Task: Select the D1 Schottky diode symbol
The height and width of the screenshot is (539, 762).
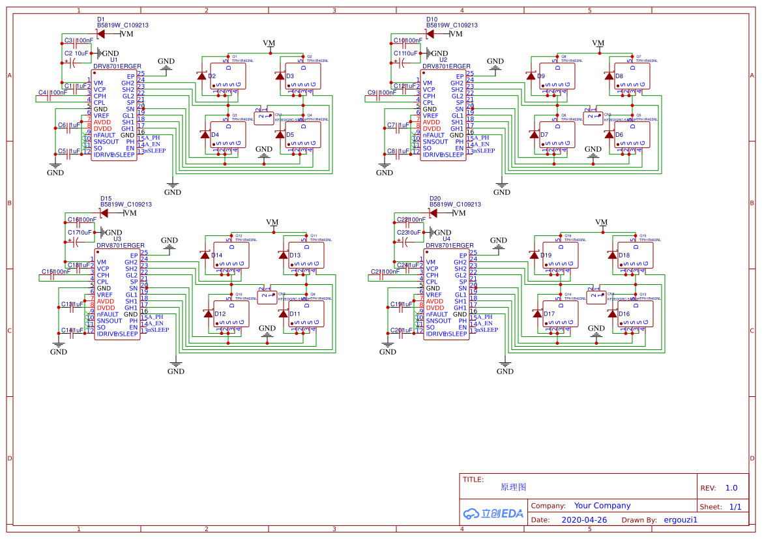Action: tap(101, 33)
